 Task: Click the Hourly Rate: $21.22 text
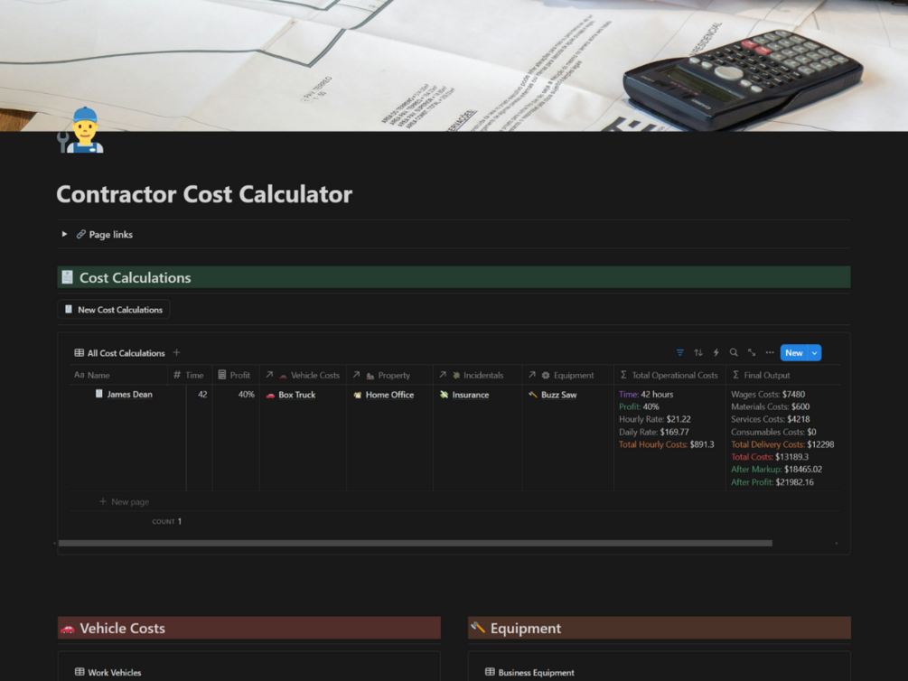tap(654, 419)
